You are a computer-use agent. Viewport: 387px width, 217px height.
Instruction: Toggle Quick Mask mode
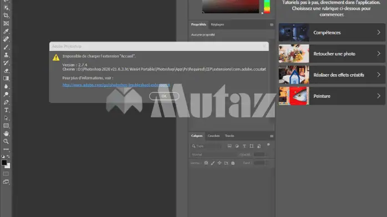[x=6, y=174]
